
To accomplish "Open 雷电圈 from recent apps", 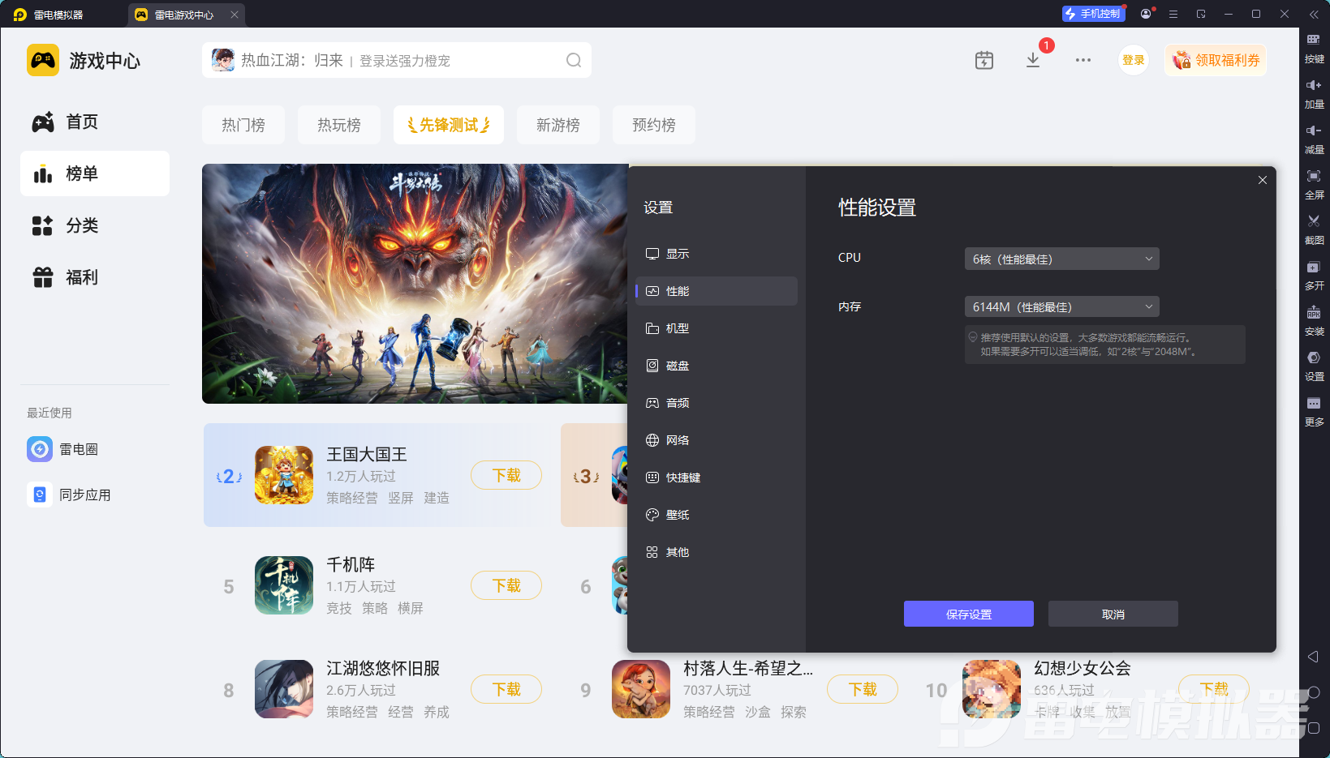I will pyautogui.click(x=62, y=449).
